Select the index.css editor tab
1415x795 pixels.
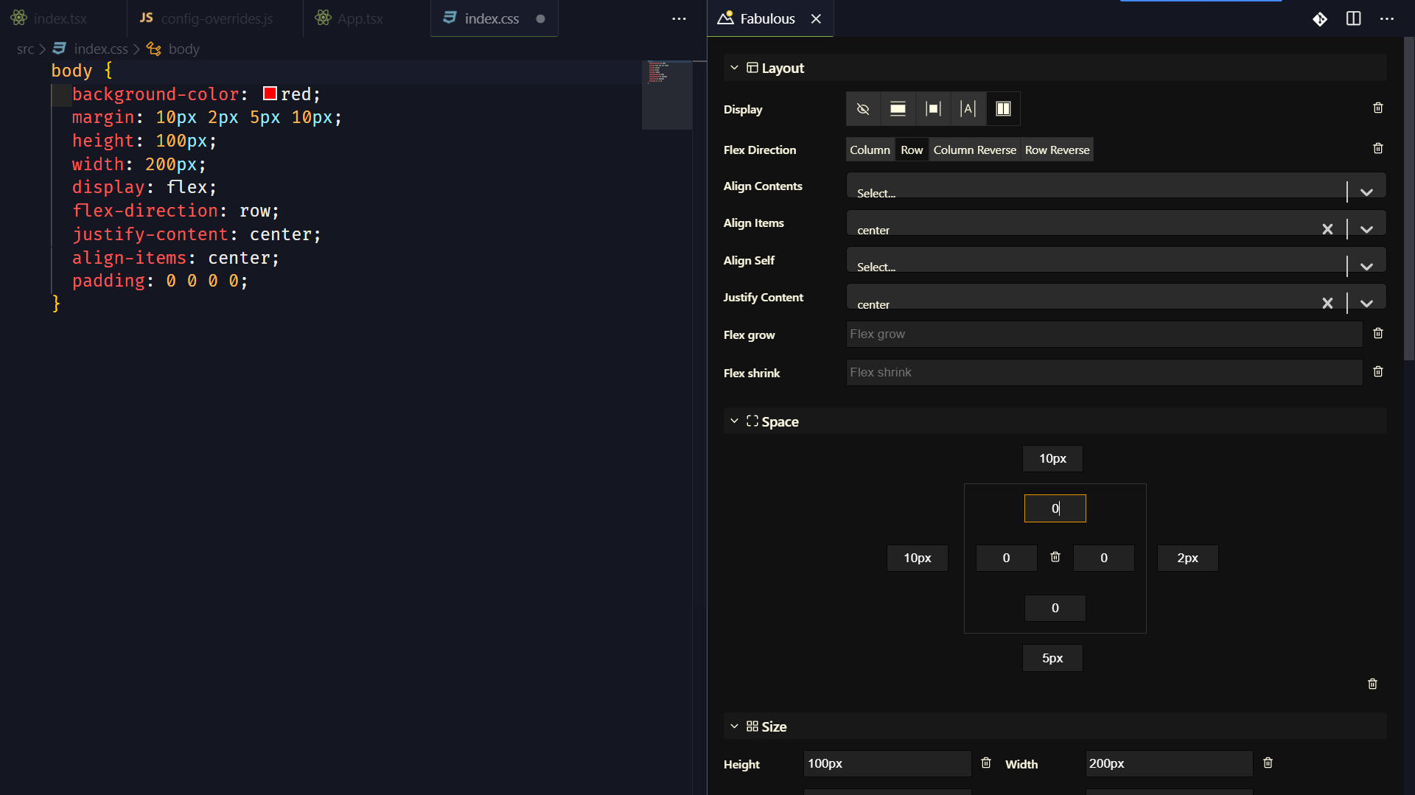click(x=494, y=18)
